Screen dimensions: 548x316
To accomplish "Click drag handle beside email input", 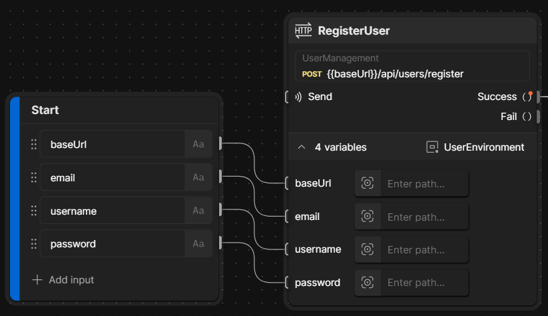I will (x=34, y=177).
